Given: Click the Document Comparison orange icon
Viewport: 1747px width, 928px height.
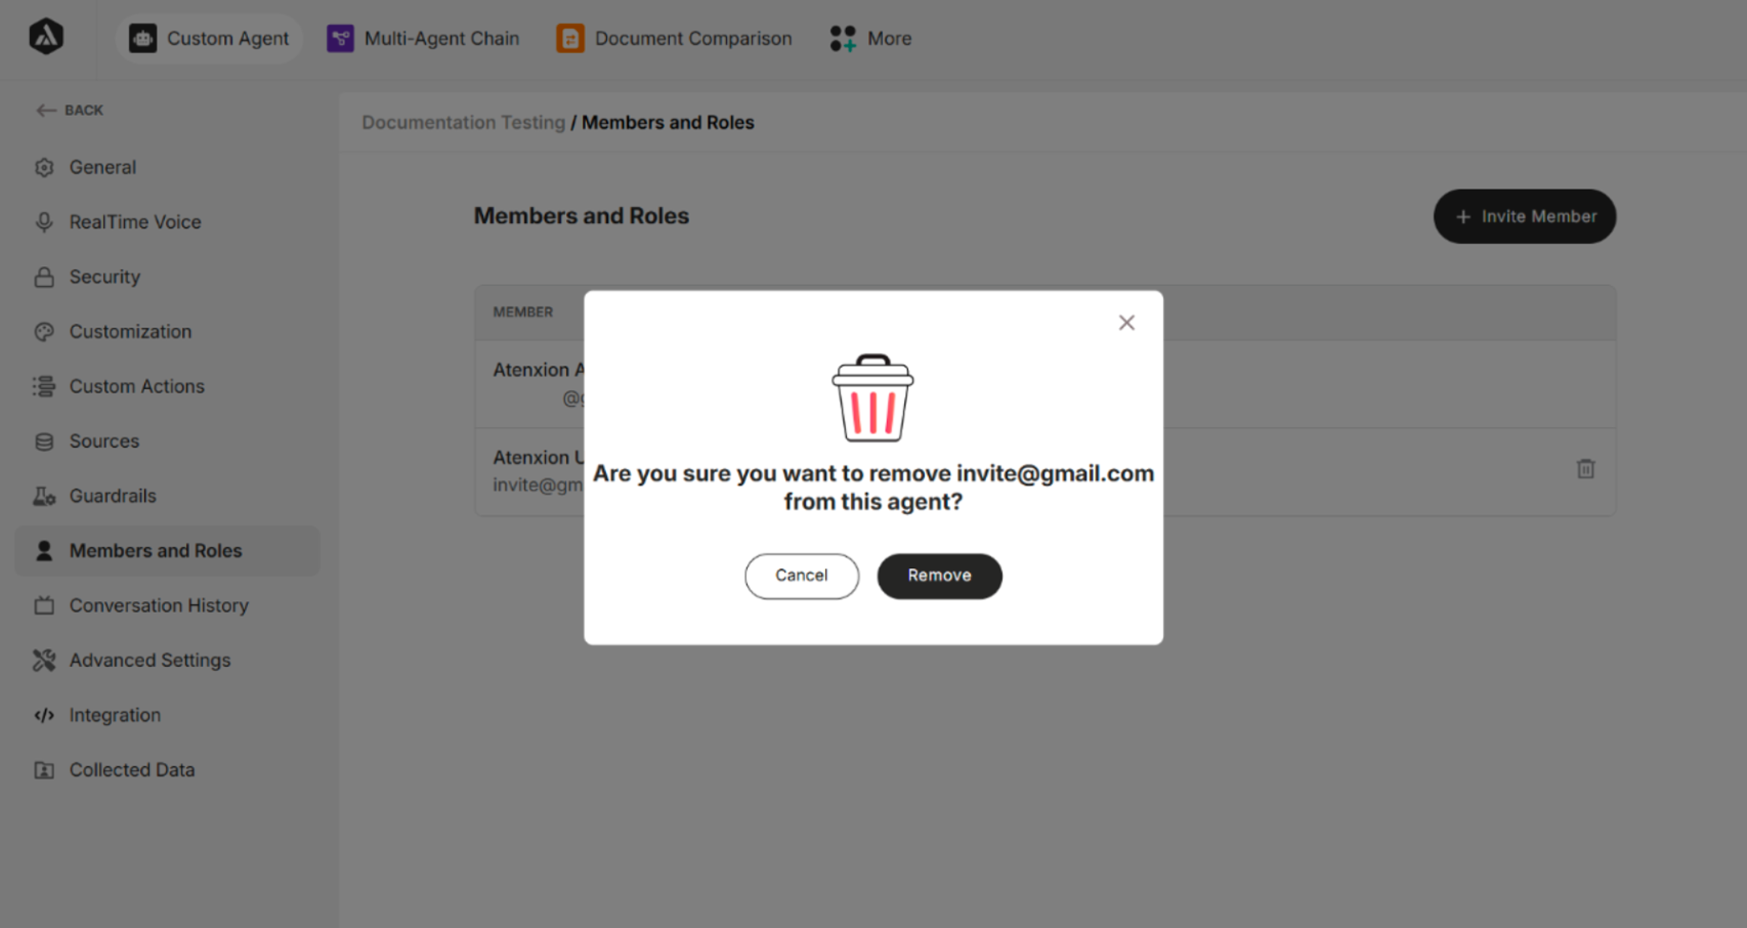Looking at the screenshot, I should (x=570, y=39).
